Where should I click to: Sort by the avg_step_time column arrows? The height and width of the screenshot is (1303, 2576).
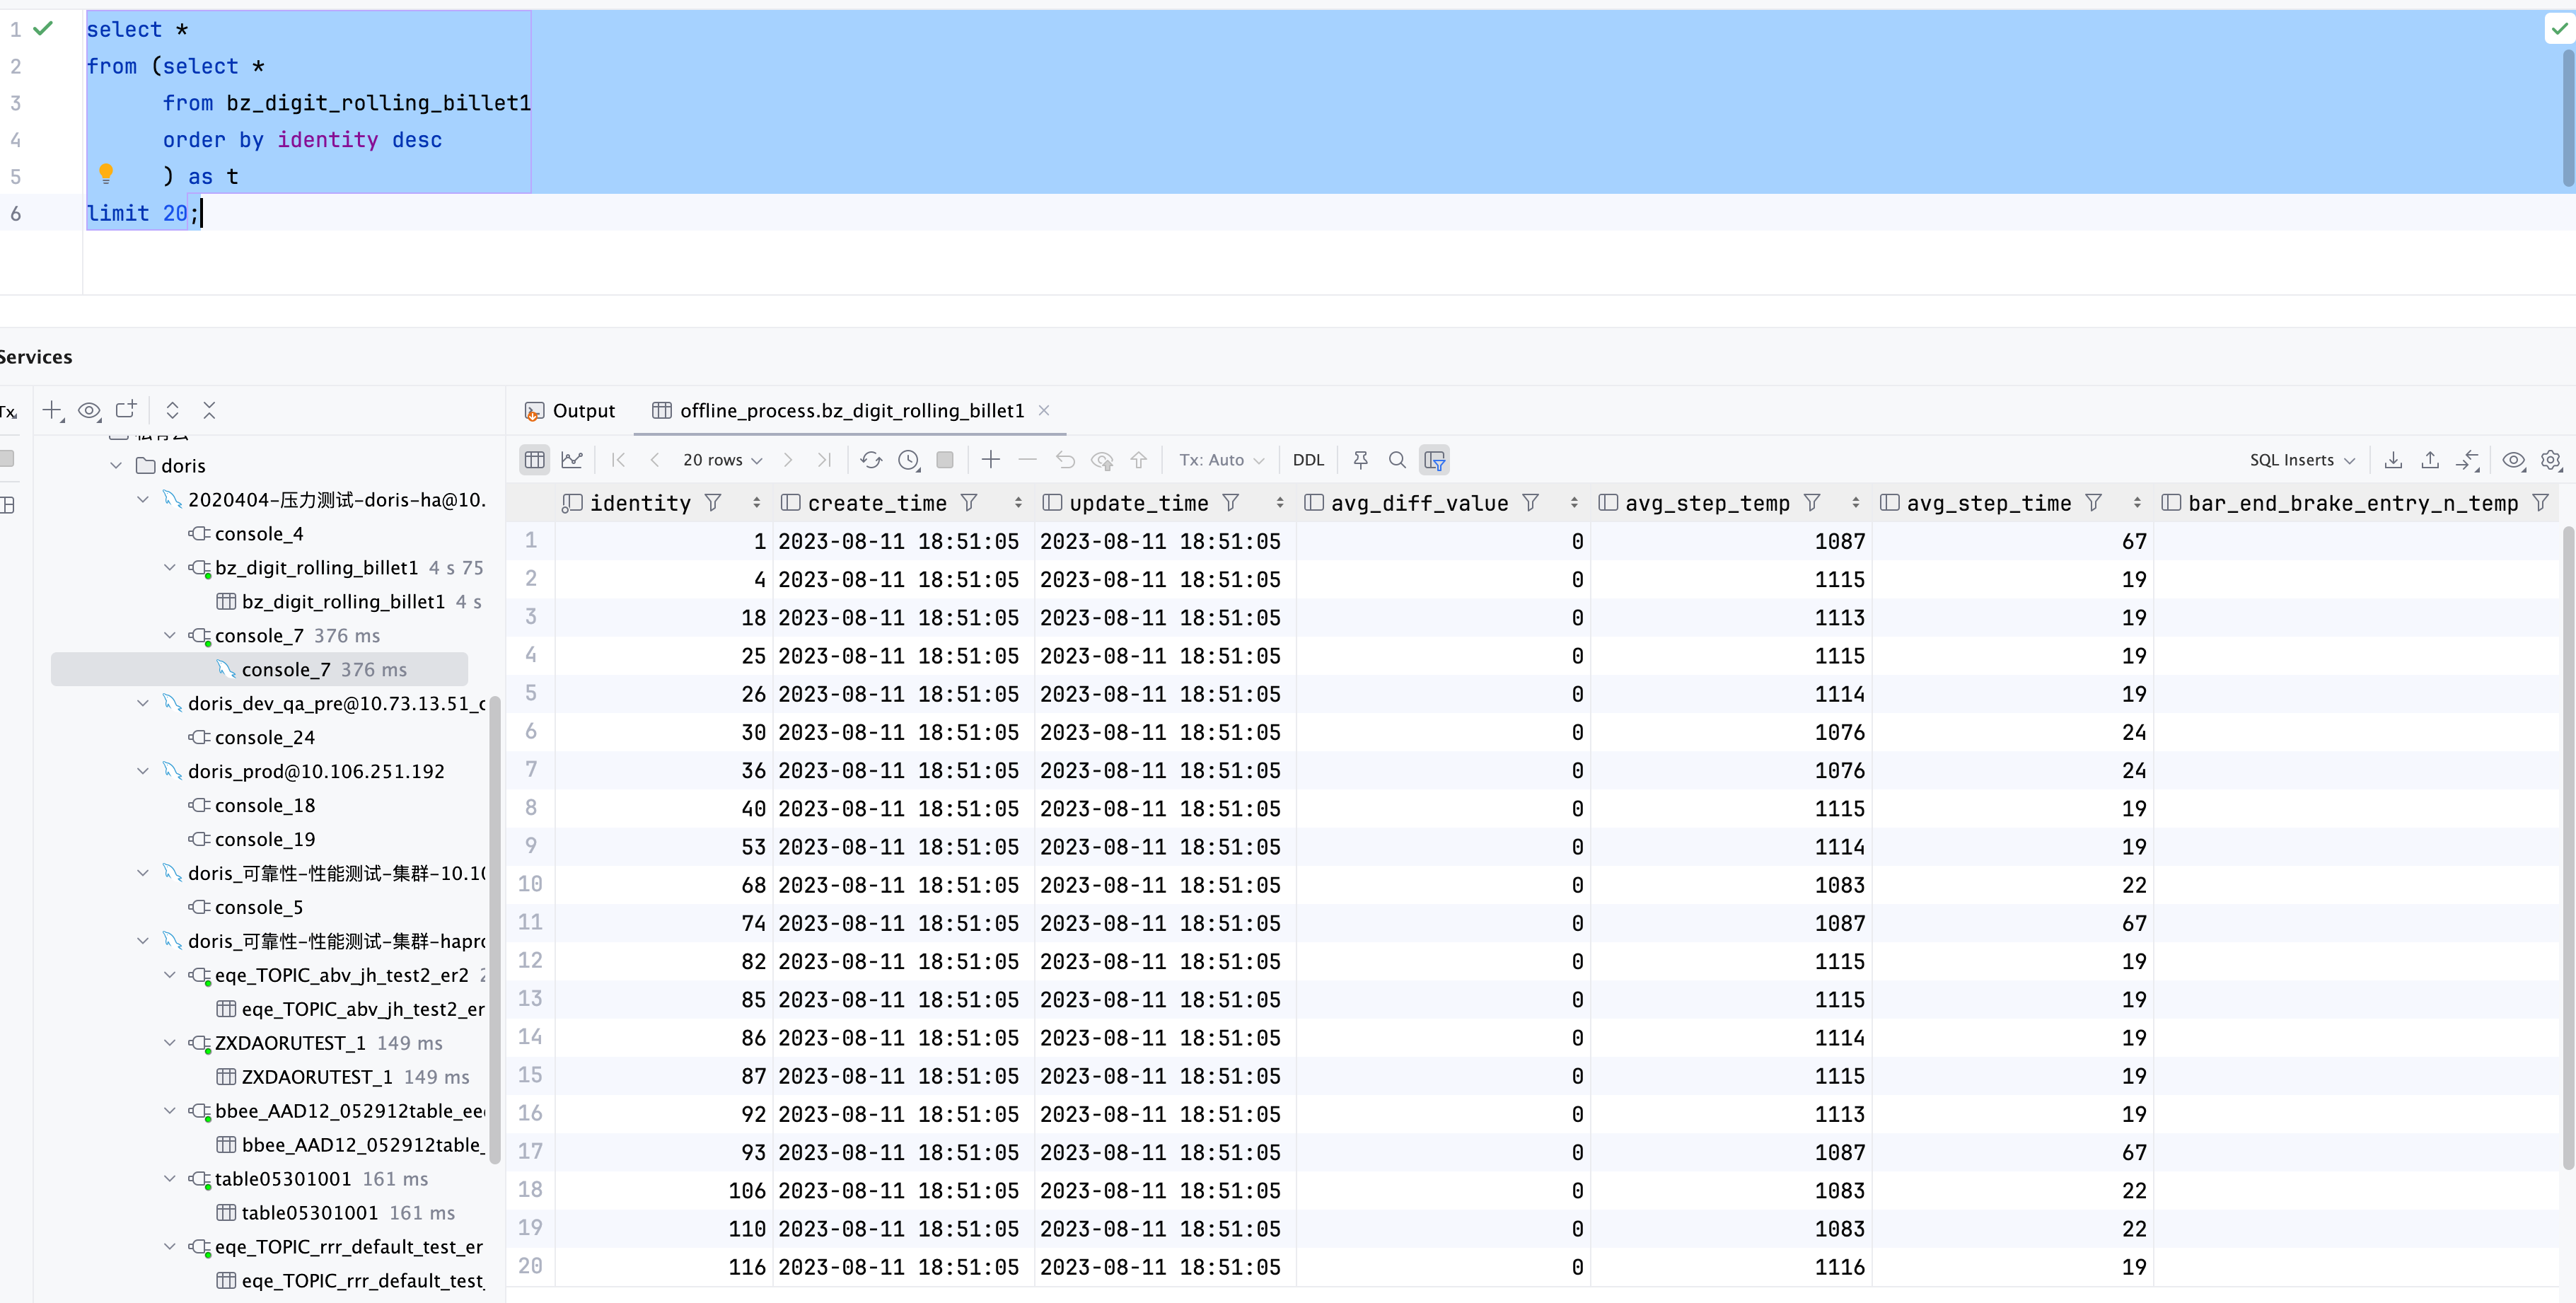click(x=2137, y=503)
